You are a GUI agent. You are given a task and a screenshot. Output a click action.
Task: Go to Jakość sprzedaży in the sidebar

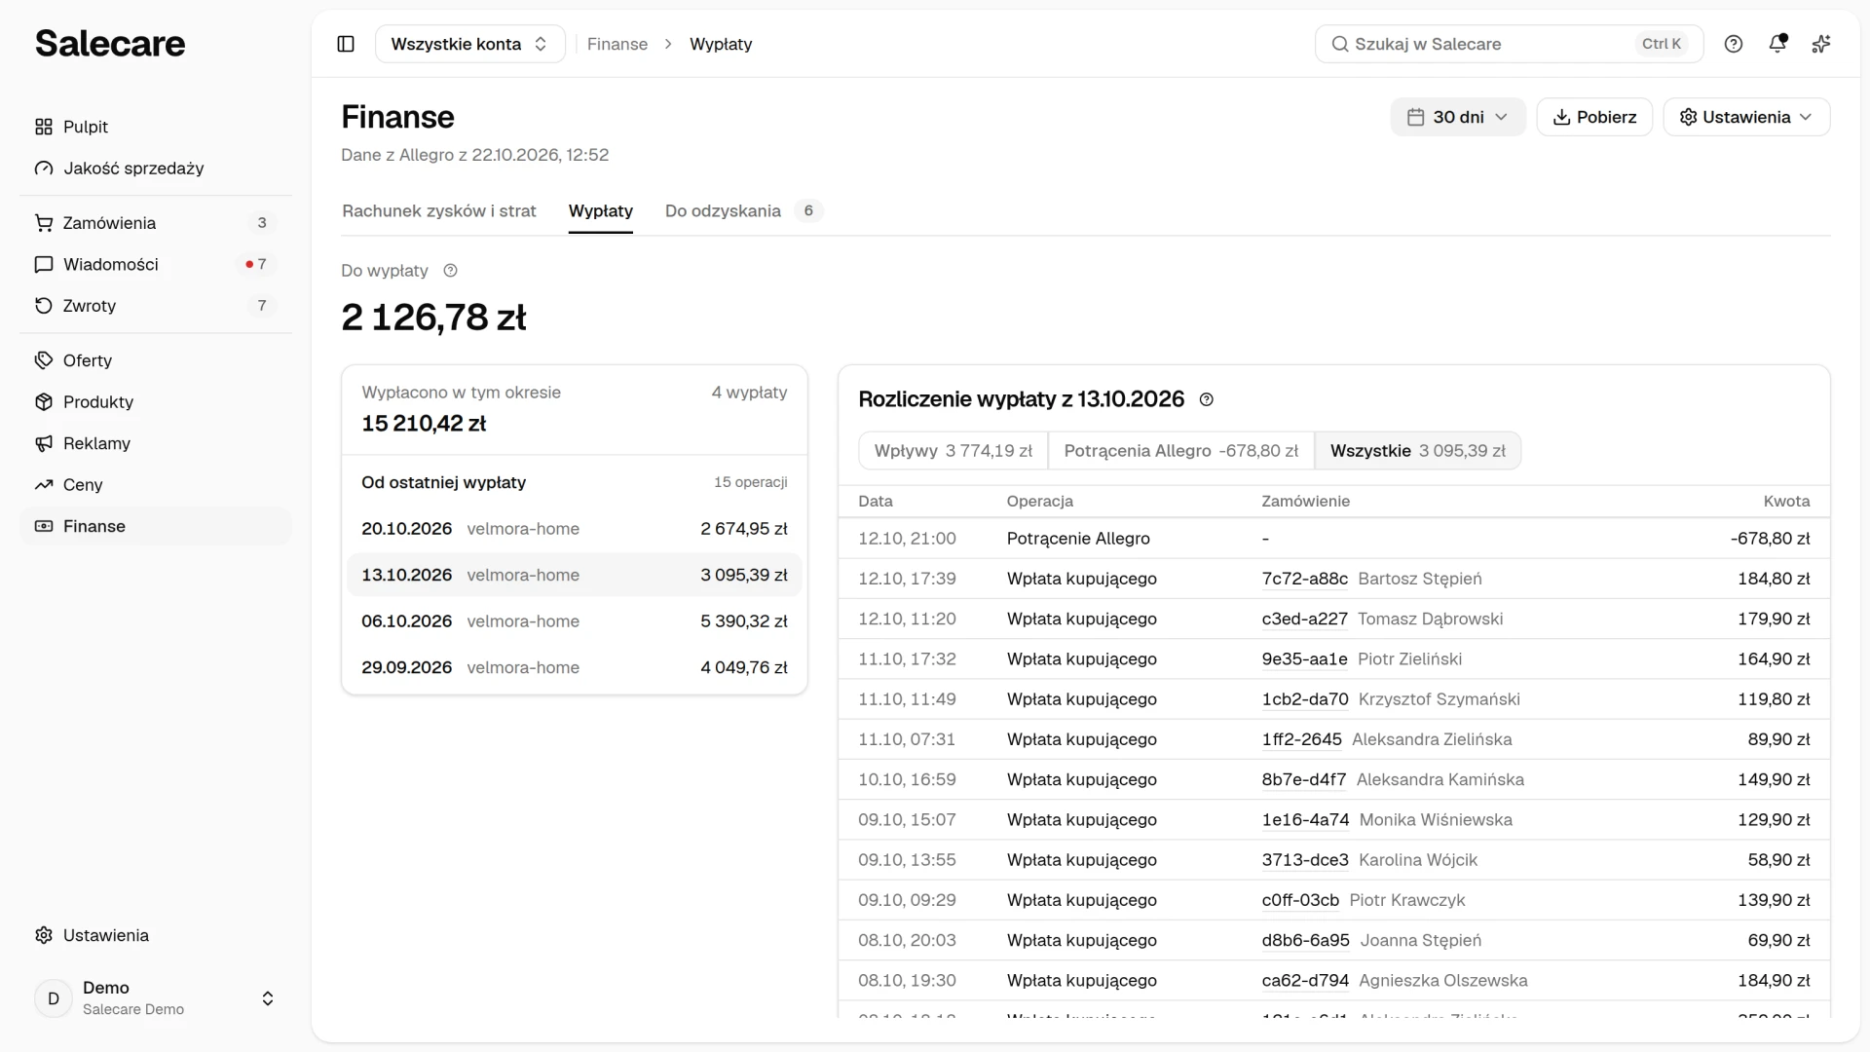(156, 169)
